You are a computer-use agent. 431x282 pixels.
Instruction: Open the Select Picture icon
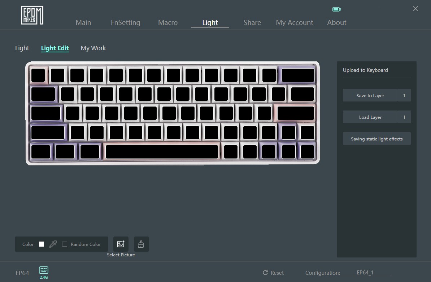[121, 244]
